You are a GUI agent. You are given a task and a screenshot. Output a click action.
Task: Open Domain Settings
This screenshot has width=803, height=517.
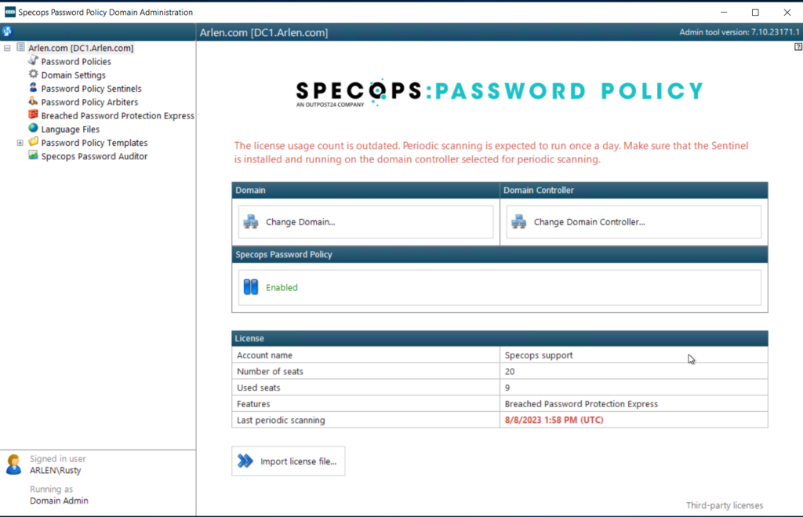tap(73, 75)
